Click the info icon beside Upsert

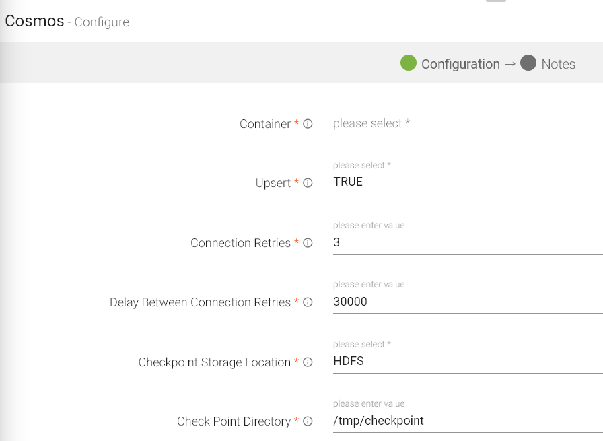click(308, 183)
